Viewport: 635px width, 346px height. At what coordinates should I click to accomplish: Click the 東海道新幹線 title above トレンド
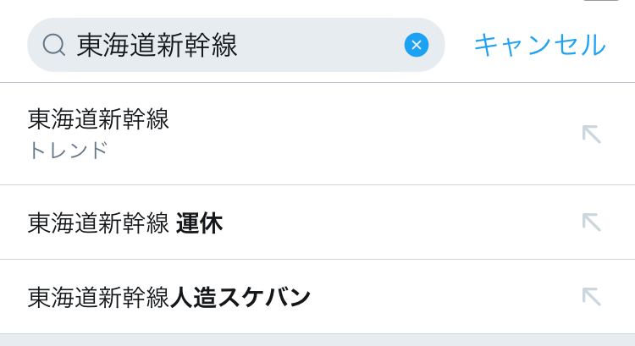(98, 119)
